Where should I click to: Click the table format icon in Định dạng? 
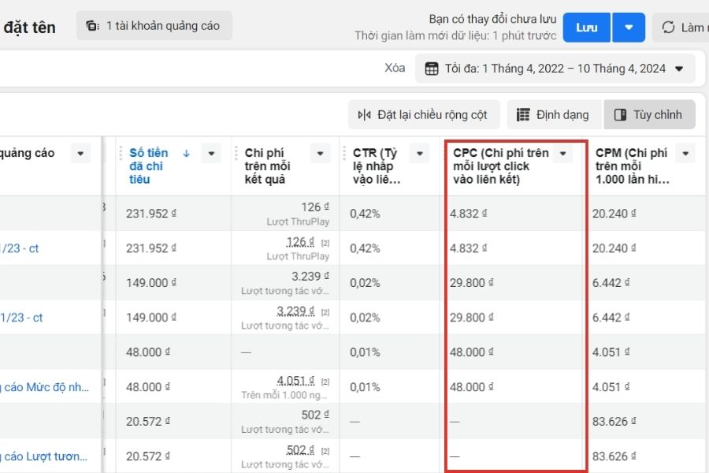pos(523,115)
